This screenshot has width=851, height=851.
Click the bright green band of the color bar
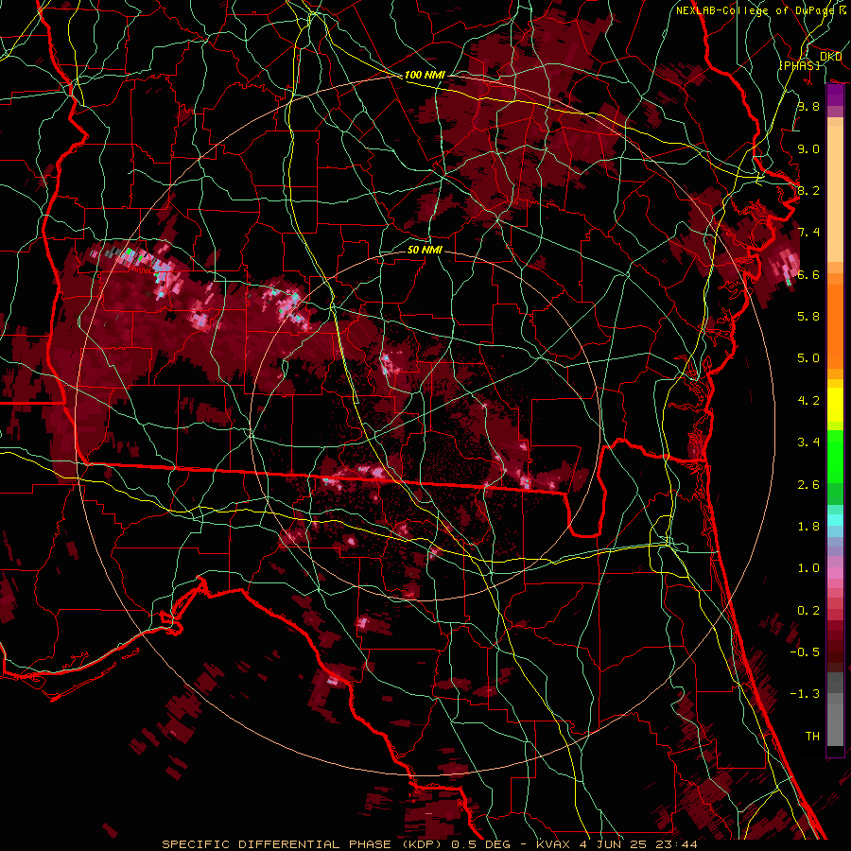tap(835, 456)
